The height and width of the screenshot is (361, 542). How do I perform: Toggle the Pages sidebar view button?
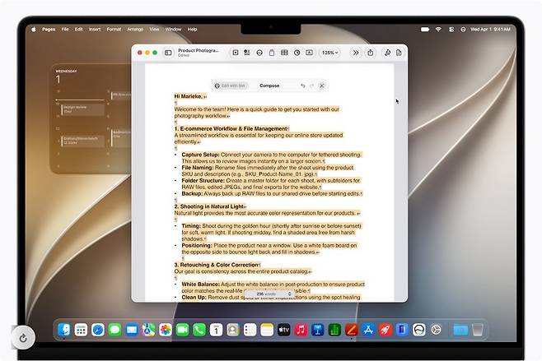168,53
